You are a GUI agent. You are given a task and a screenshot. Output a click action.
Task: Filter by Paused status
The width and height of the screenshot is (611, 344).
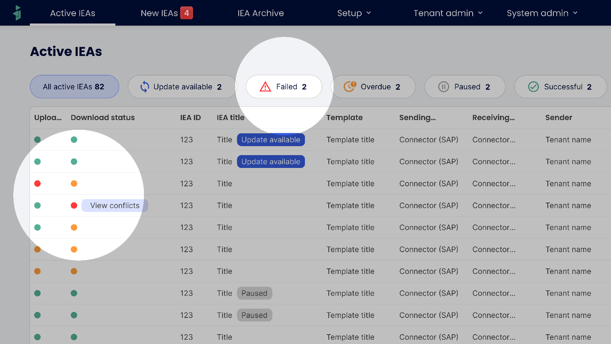[x=465, y=87]
